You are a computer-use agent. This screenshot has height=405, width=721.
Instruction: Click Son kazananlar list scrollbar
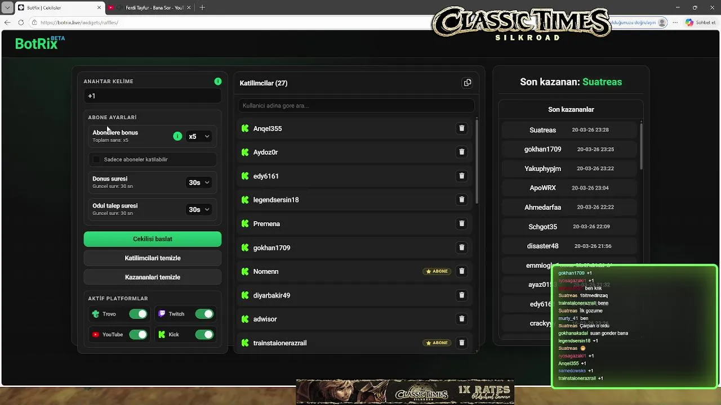click(x=641, y=145)
